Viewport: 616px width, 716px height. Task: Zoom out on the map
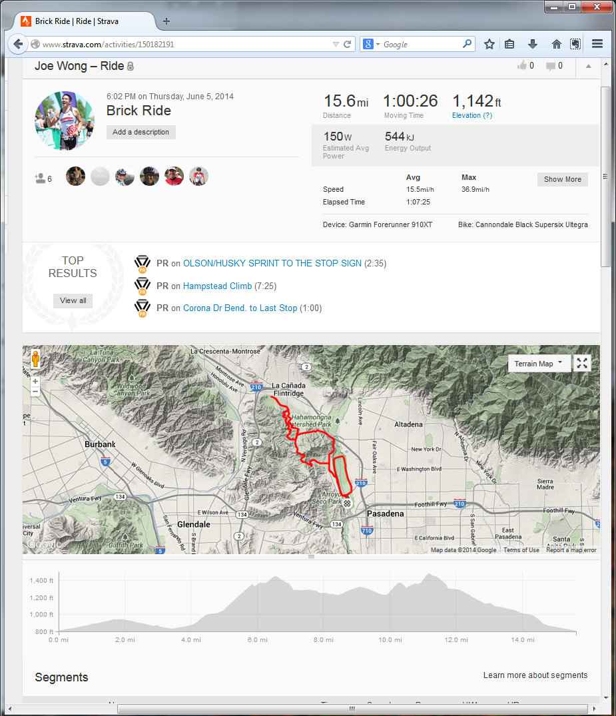[35, 391]
